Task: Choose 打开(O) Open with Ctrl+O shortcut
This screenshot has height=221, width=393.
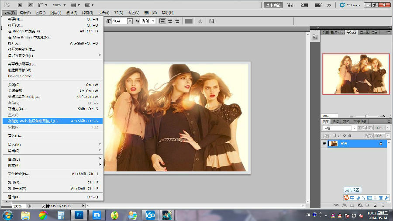Action: pyautogui.click(x=53, y=25)
